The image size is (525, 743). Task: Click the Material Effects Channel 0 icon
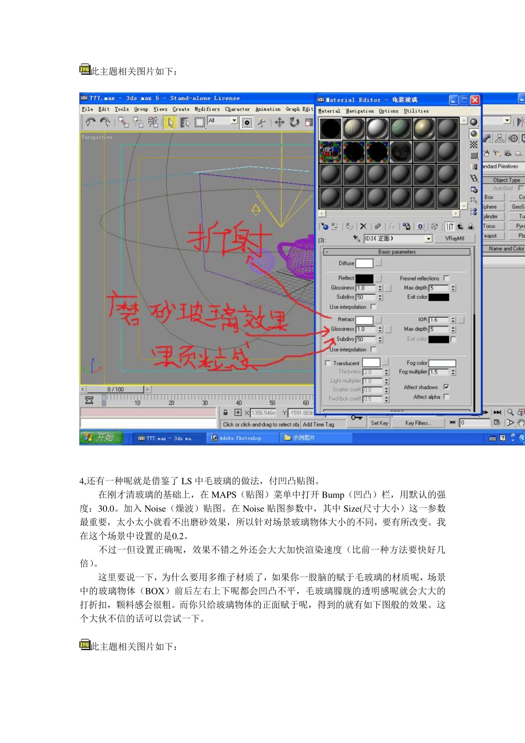pos(421,226)
